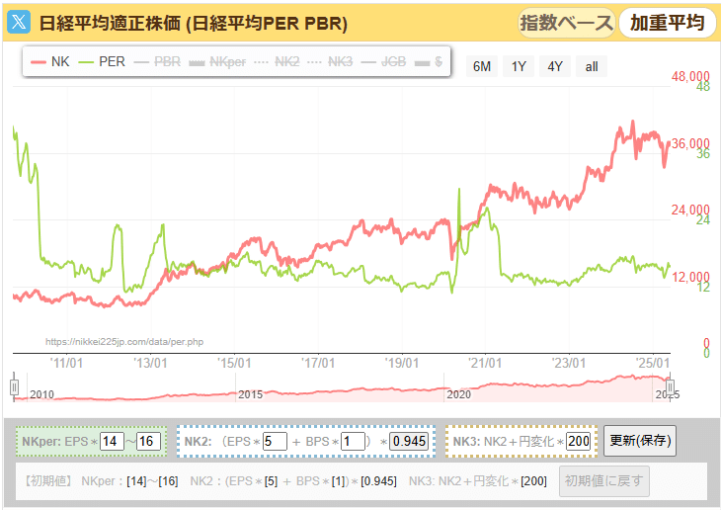Click NKper EPS upper multiplier field 16
Viewport: 721px width, 510px height.
point(148,442)
